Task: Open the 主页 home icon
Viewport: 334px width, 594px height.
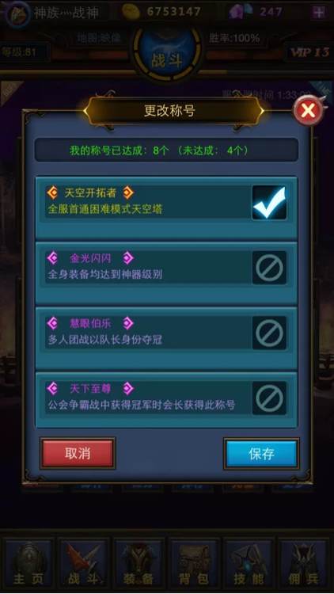Action: click(28, 564)
